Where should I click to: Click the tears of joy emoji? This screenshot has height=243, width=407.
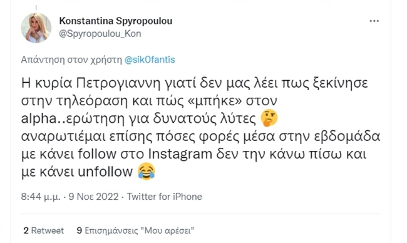(147, 172)
